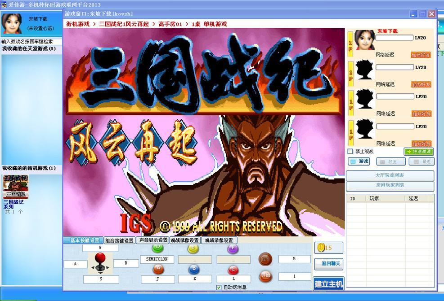Click the ID column header
Screen dimensions: 444x301
pyautogui.click(x=356, y=199)
